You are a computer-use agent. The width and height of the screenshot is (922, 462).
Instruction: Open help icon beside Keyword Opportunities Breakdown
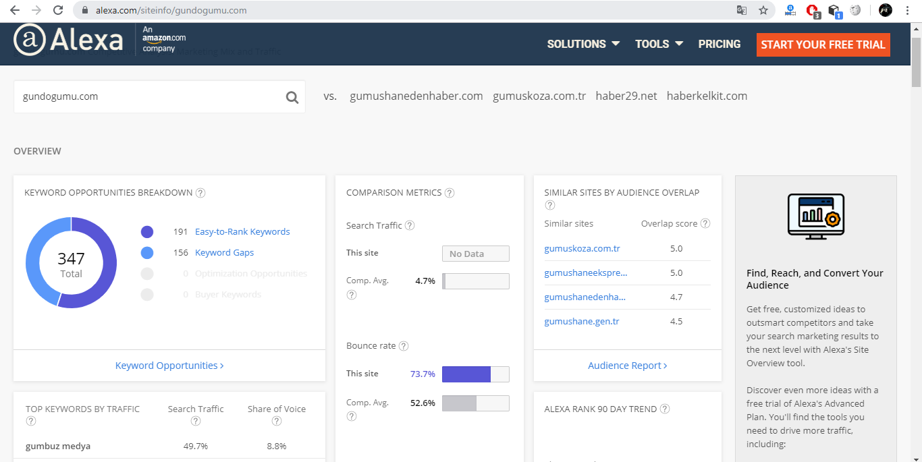point(200,193)
